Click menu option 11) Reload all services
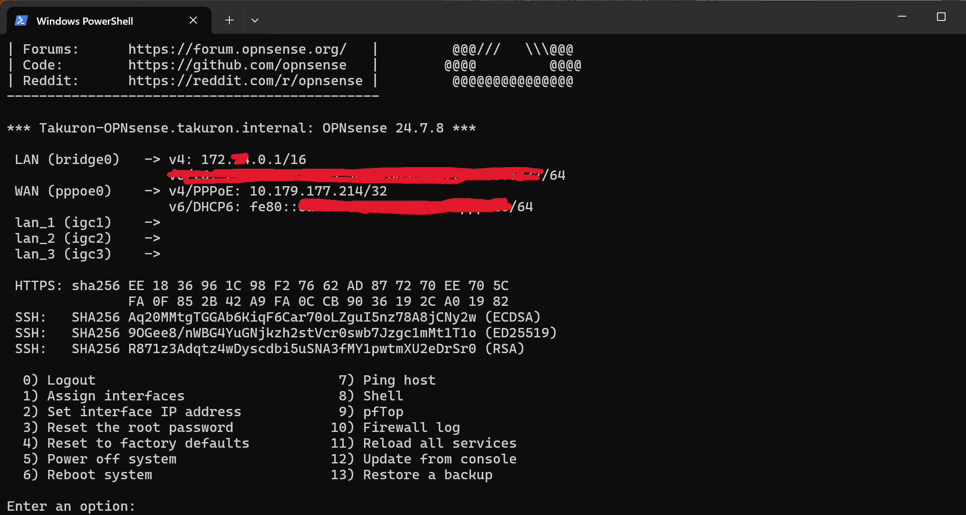Screen dimensions: 966x515 point(424,443)
